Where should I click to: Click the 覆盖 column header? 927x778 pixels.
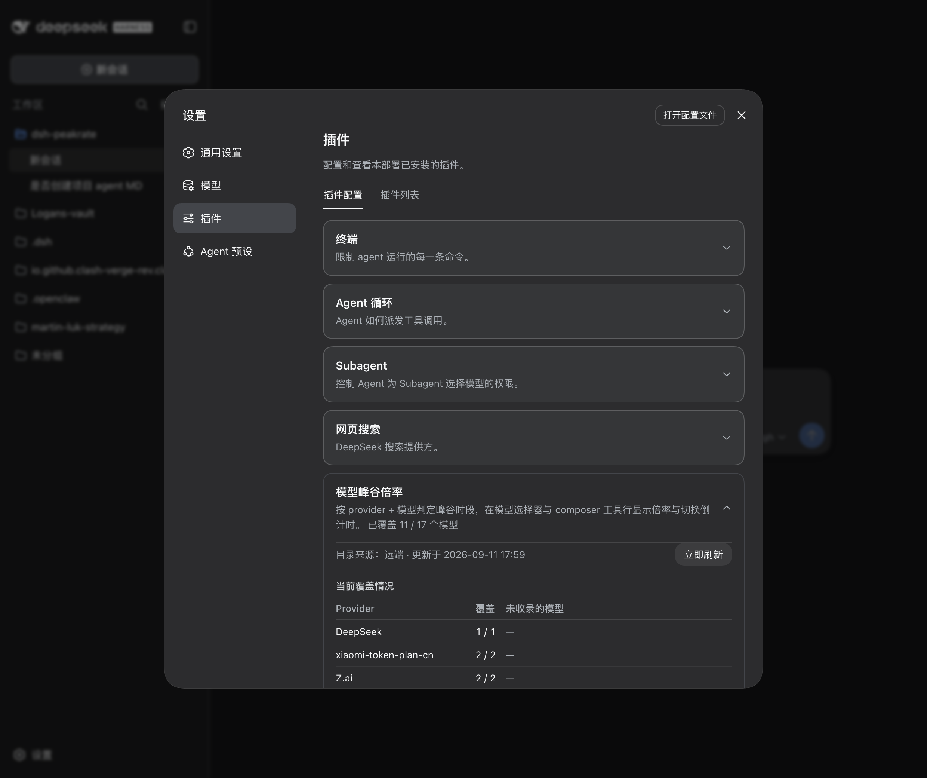click(485, 608)
